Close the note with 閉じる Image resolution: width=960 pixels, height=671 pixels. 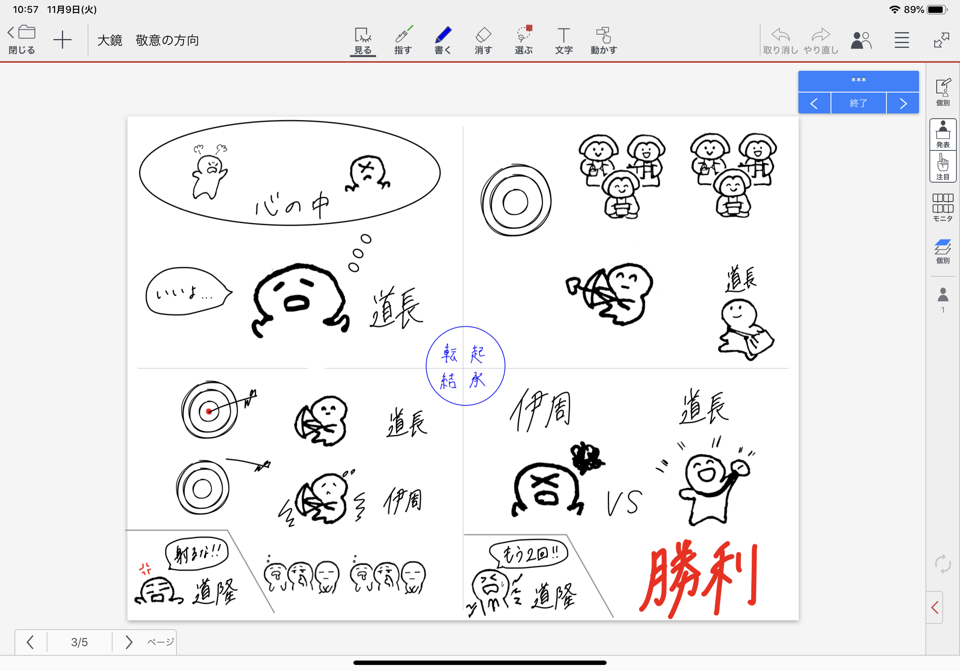[x=22, y=40]
